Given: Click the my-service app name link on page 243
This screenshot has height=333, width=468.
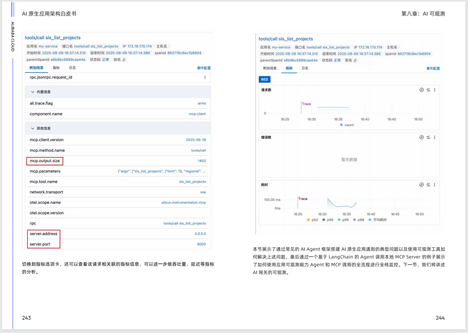Looking at the screenshot, I should (x=48, y=46).
